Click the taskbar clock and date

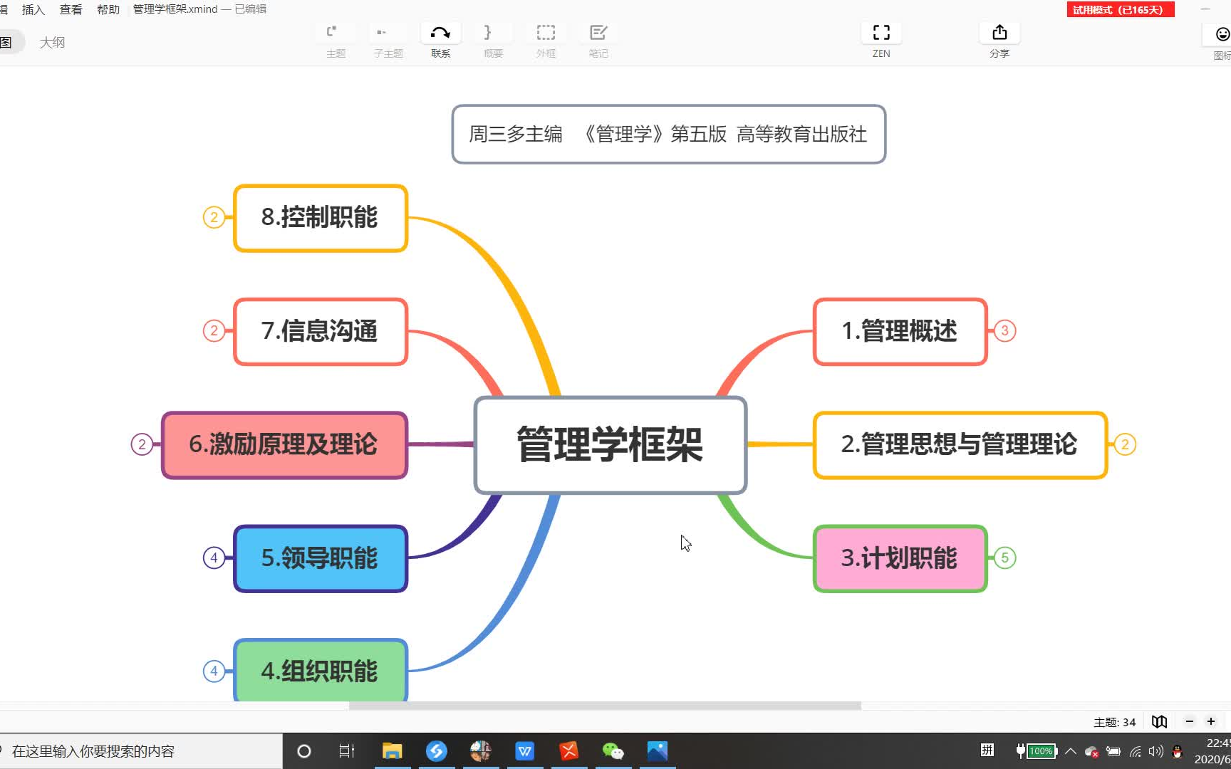pos(1214,751)
